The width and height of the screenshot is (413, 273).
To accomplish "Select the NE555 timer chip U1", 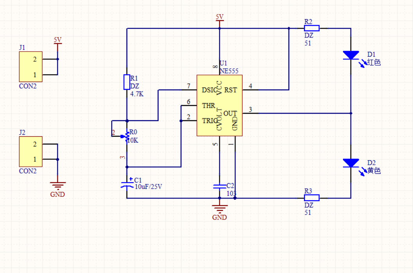I will coord(219,105).
